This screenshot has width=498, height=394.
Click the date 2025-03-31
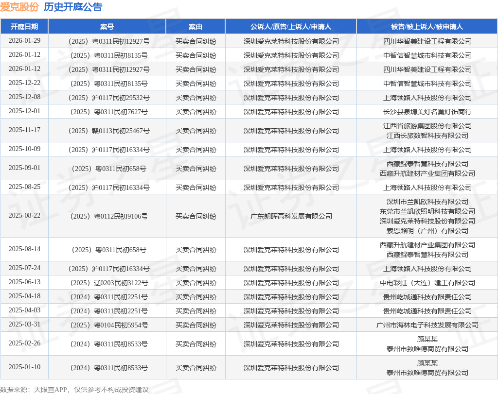(x=24, y=324)
